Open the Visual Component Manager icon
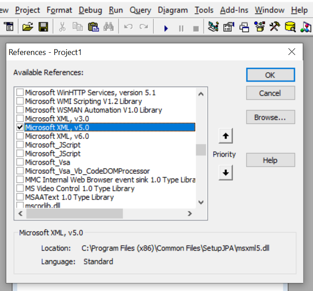This screenshot has height=291, width=313. 306,27
